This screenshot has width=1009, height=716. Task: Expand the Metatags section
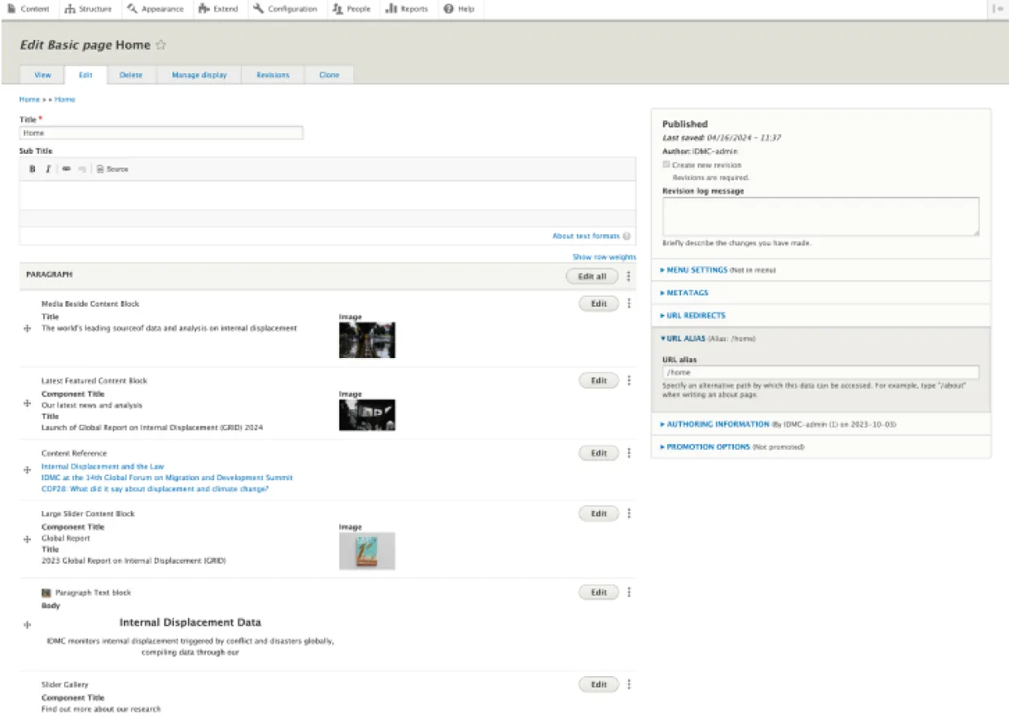tap(687, 293)
